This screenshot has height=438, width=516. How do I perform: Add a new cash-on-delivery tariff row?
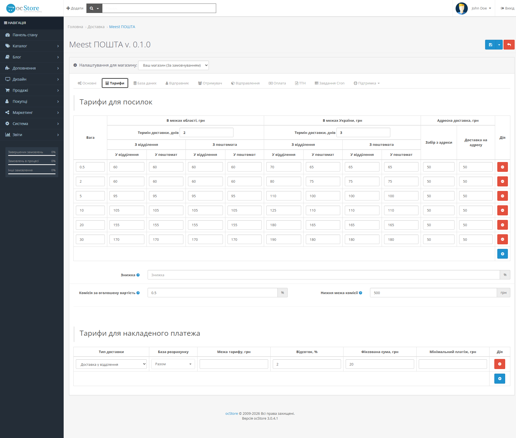coord(500,378)
